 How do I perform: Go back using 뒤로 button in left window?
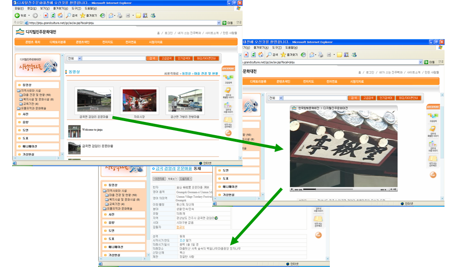tap(20, 16)
